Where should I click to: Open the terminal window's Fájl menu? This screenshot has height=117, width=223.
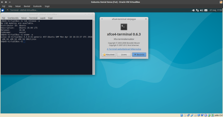click(x=3, y=18)
